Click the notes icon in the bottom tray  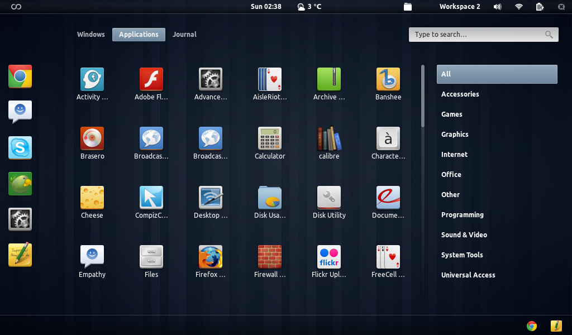click(x=556, y=326)
